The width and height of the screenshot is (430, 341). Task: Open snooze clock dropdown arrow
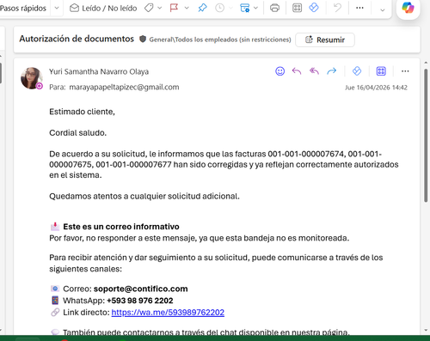(230, 9)
